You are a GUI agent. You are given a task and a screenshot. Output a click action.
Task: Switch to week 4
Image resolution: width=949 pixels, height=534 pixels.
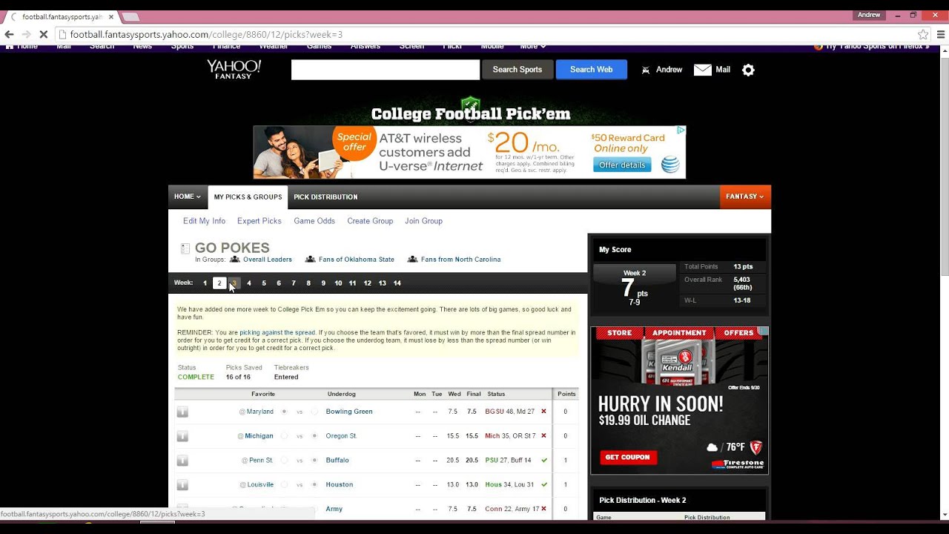[x=249, y=283]
